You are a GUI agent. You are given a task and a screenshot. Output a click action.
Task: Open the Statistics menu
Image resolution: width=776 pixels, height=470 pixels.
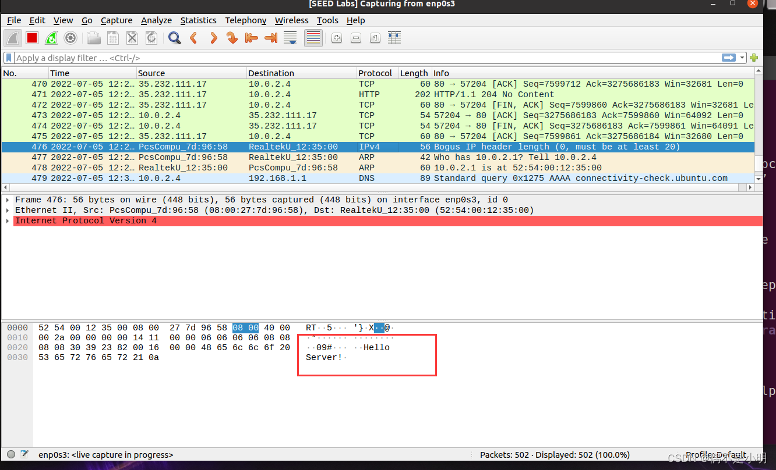pyautogui.click(x=198, y=20)
